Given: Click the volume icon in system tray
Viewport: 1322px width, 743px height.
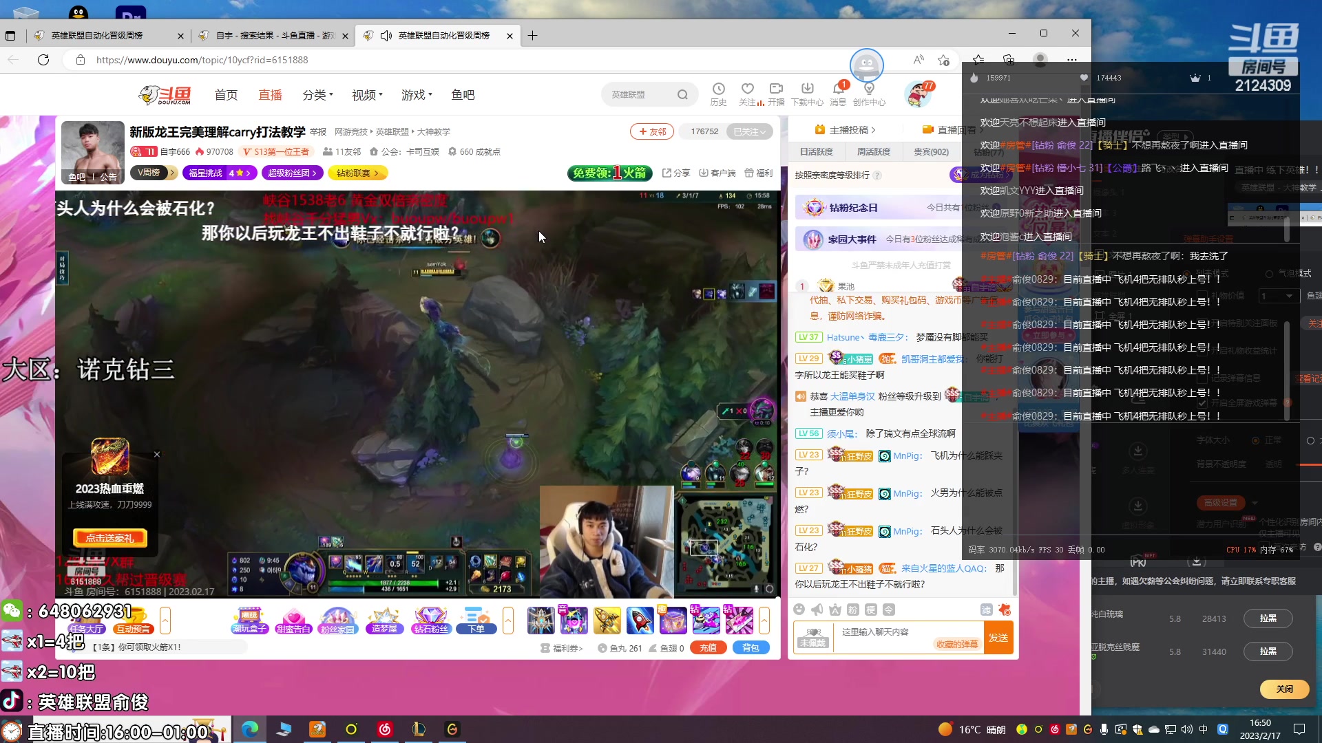Looking at the screenshot, I should [1186, 729].
